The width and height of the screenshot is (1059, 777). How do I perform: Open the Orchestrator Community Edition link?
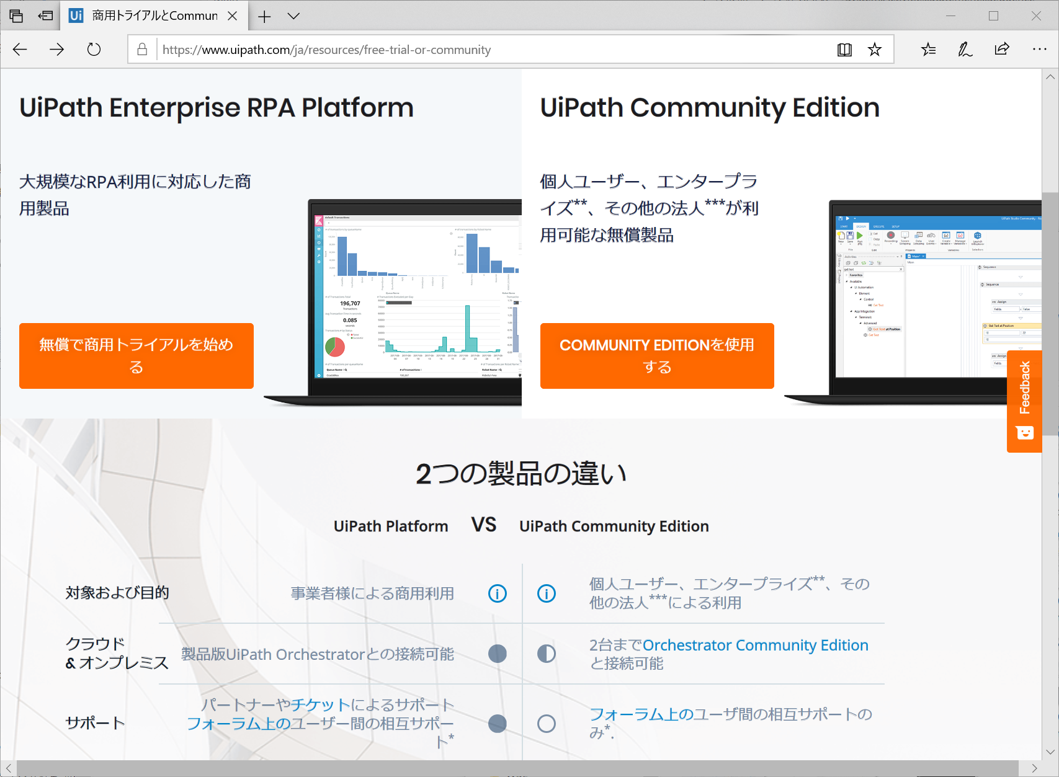click(756, 645)
